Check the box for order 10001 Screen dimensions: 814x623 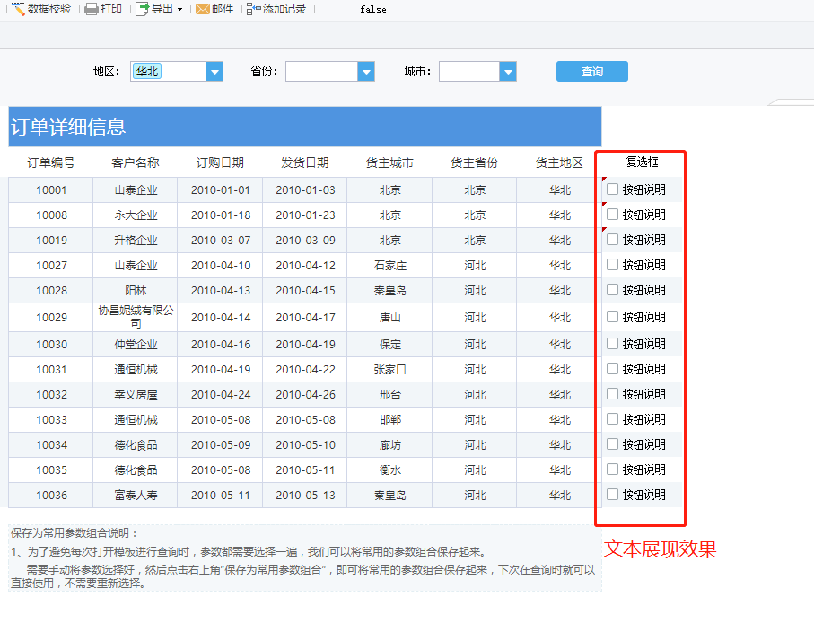coord(613,189)
